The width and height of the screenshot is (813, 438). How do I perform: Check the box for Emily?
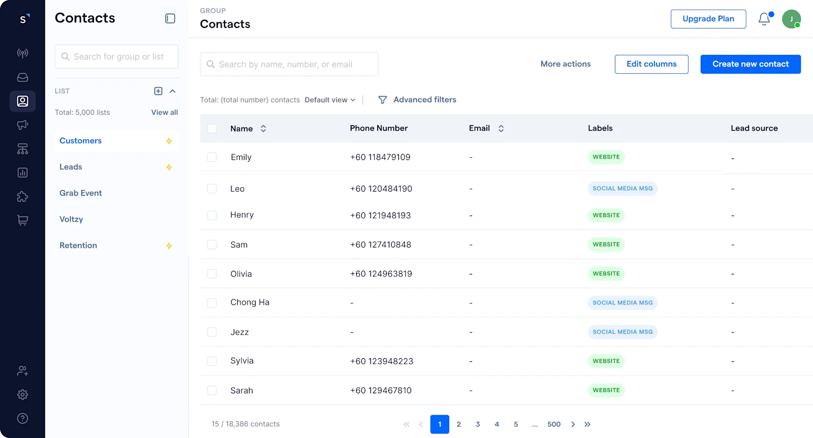[x=212, y=158]
